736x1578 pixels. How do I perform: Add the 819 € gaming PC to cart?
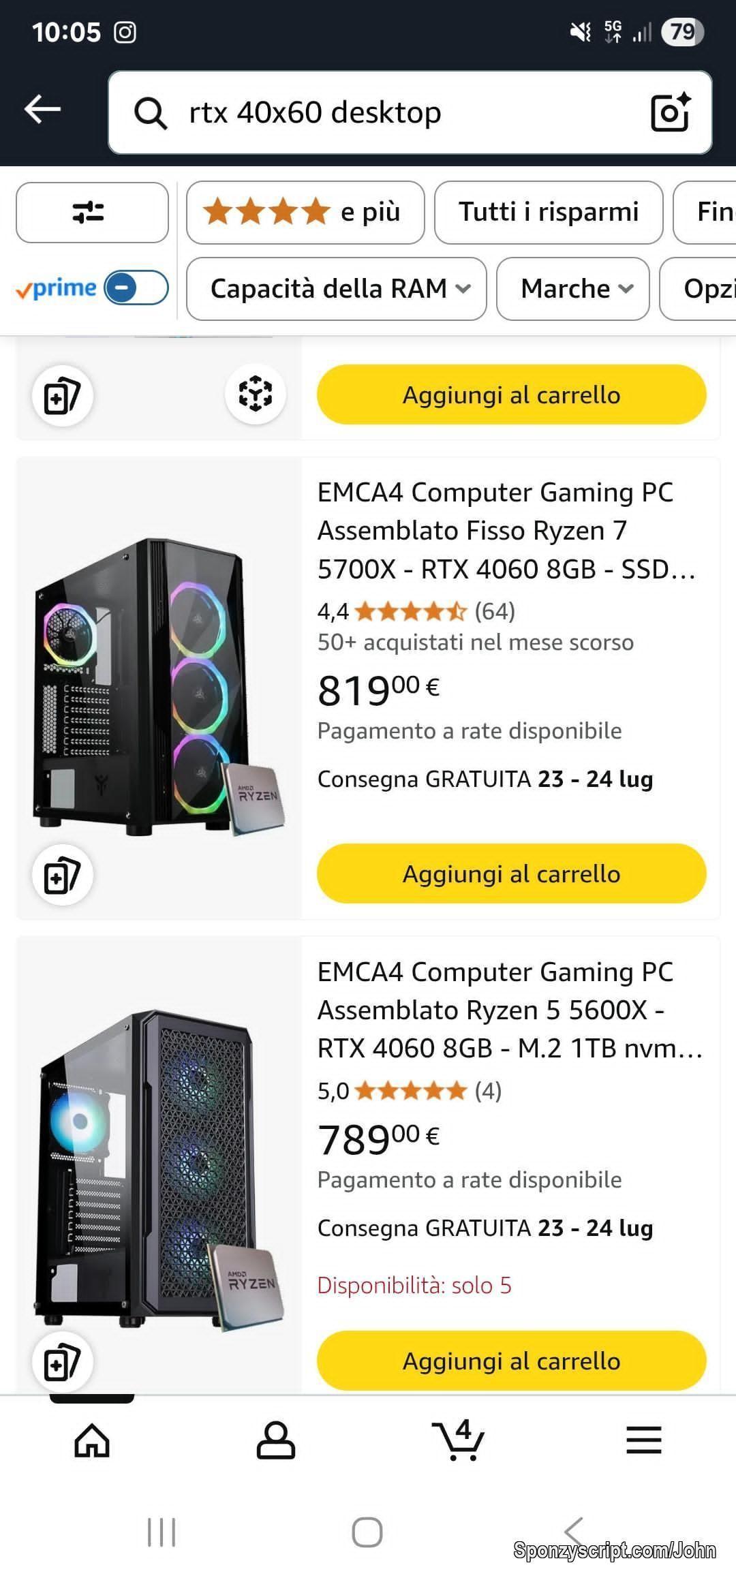tap(511, 873)
